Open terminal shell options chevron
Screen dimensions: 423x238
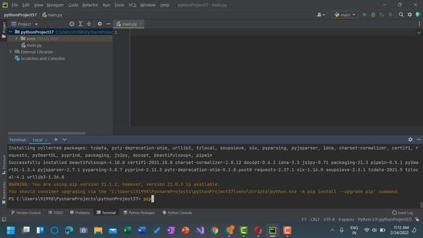pyautogui.click(x=65, y=139)
